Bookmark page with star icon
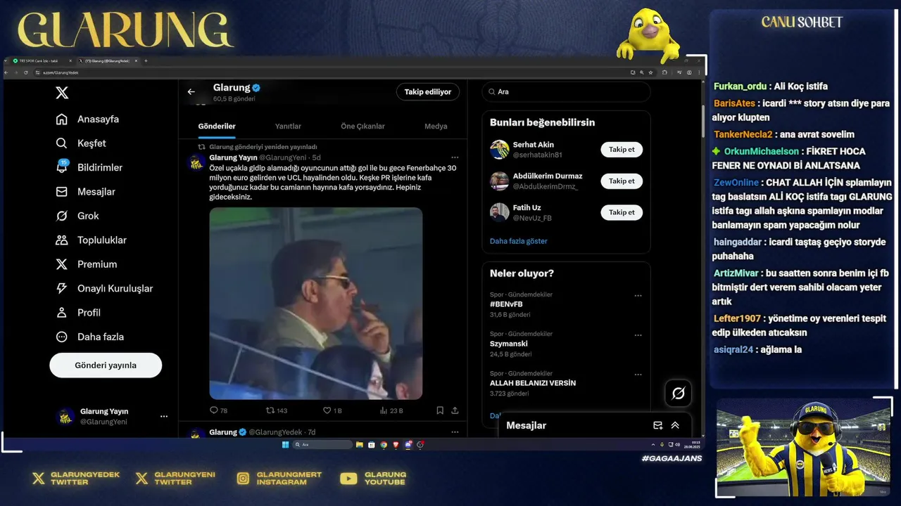 coord(650,72)
